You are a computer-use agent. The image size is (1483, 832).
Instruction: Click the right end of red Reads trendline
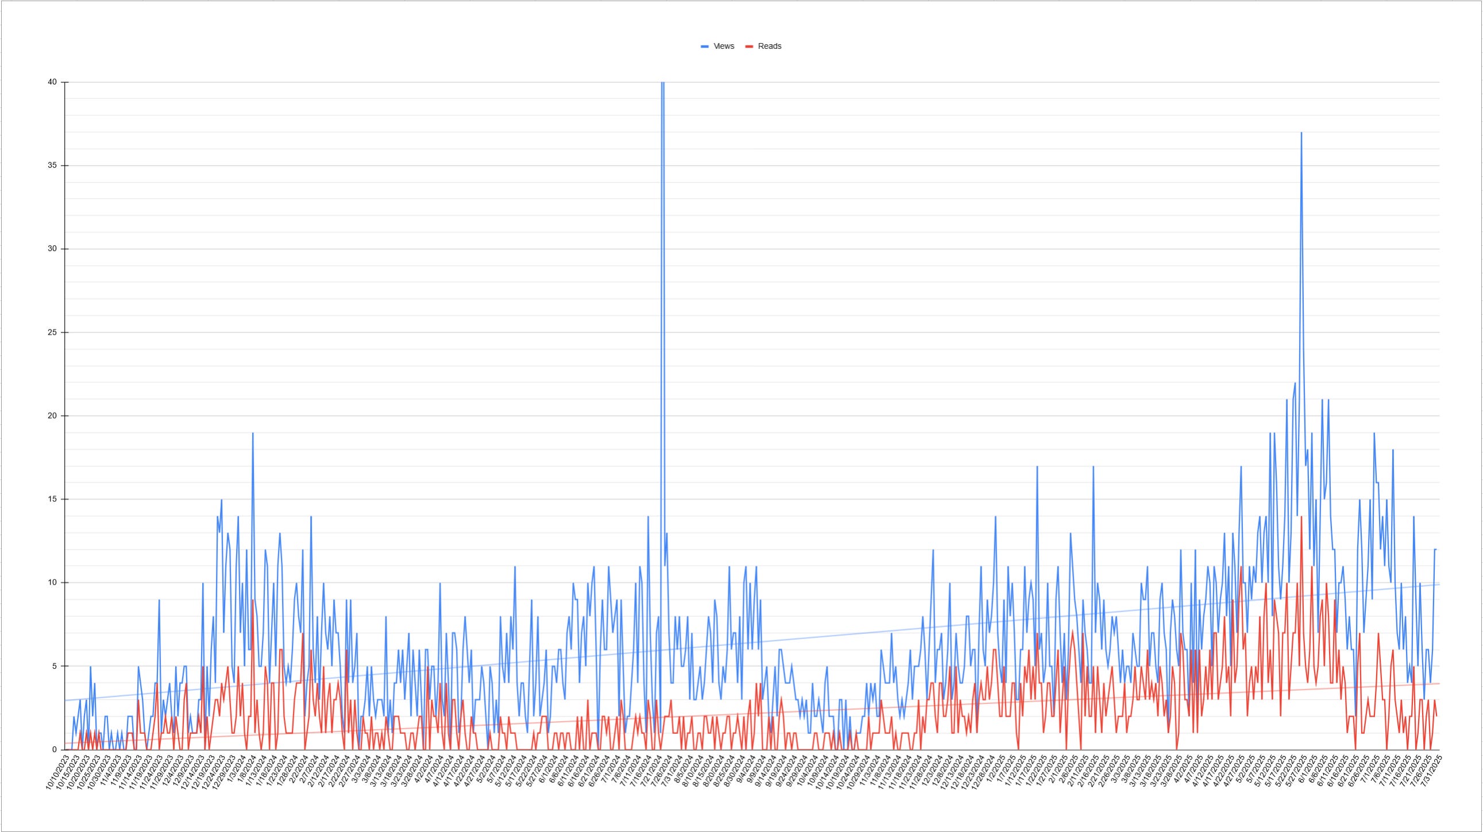[1438, 683]
